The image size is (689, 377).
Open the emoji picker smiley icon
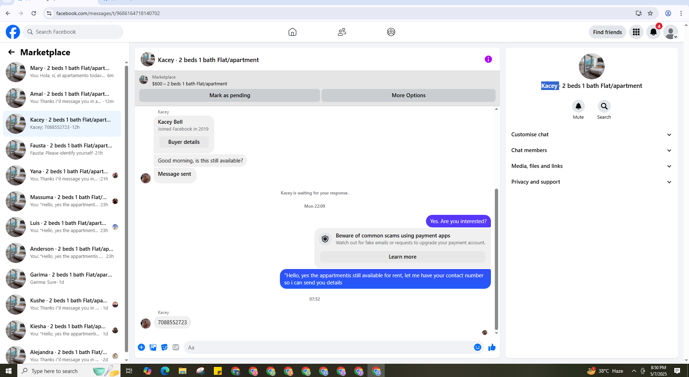tap(477, 347)
